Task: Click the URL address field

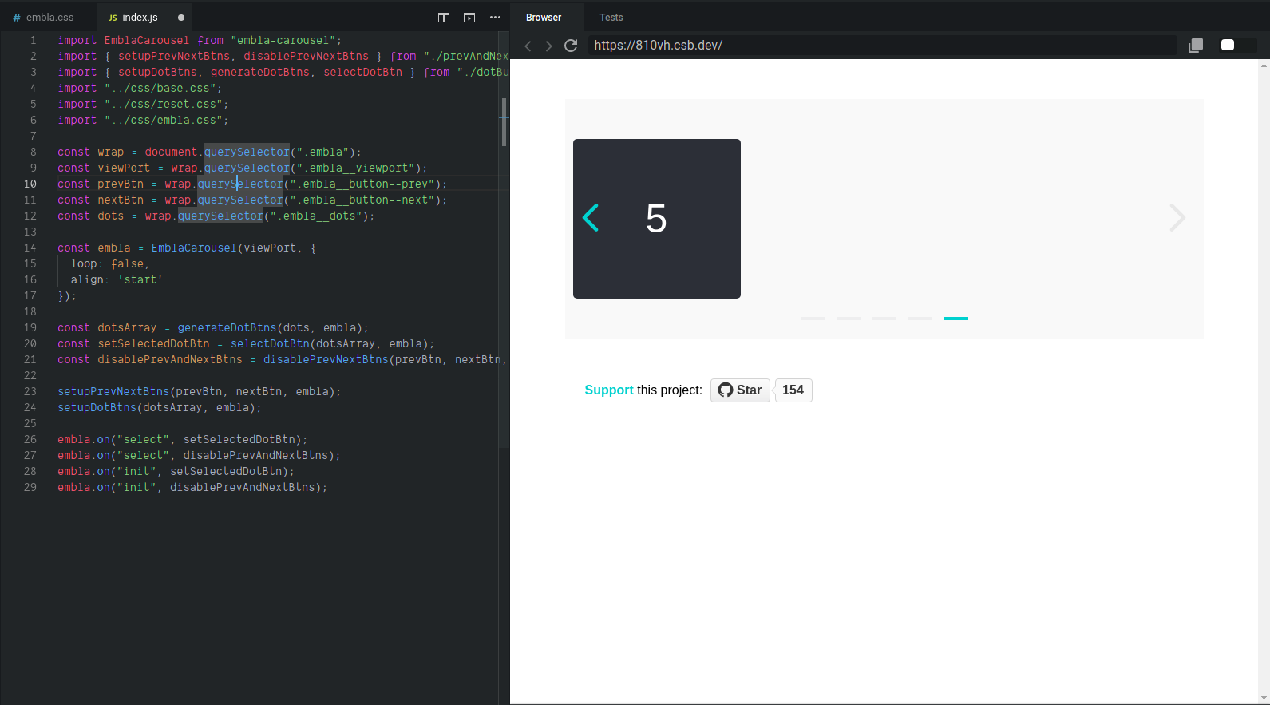Action: click(882, 46)
